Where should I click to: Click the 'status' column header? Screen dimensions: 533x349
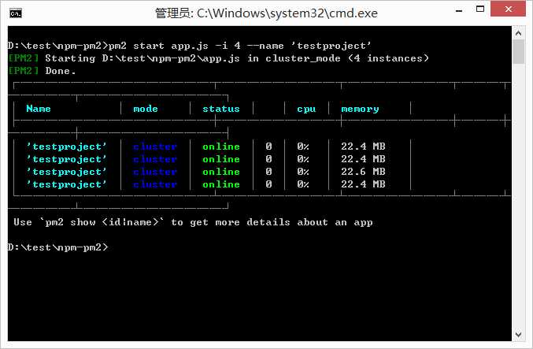coord(221,109)
